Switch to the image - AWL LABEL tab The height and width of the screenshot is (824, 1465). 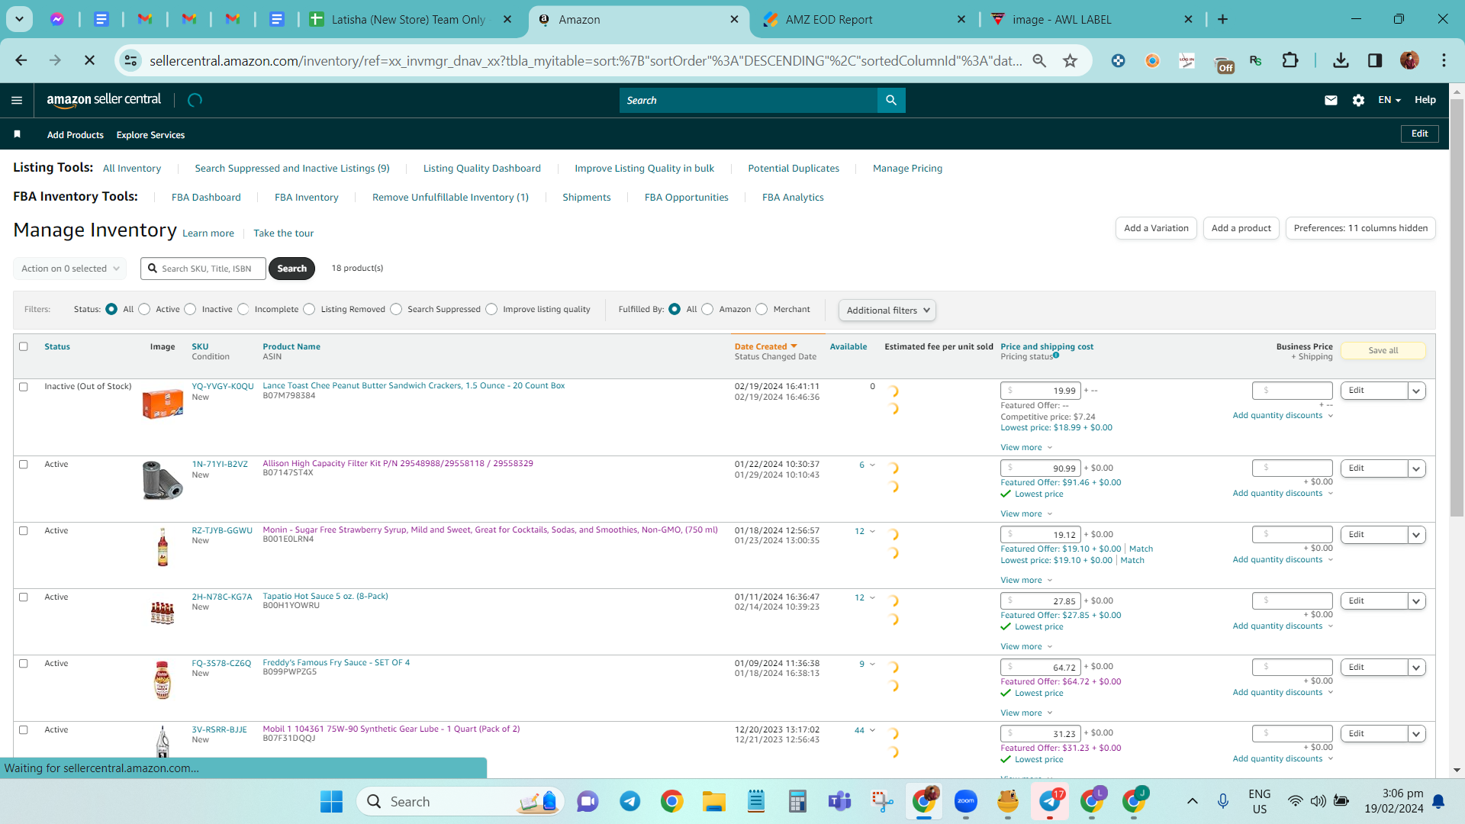tap(1092, 19)
